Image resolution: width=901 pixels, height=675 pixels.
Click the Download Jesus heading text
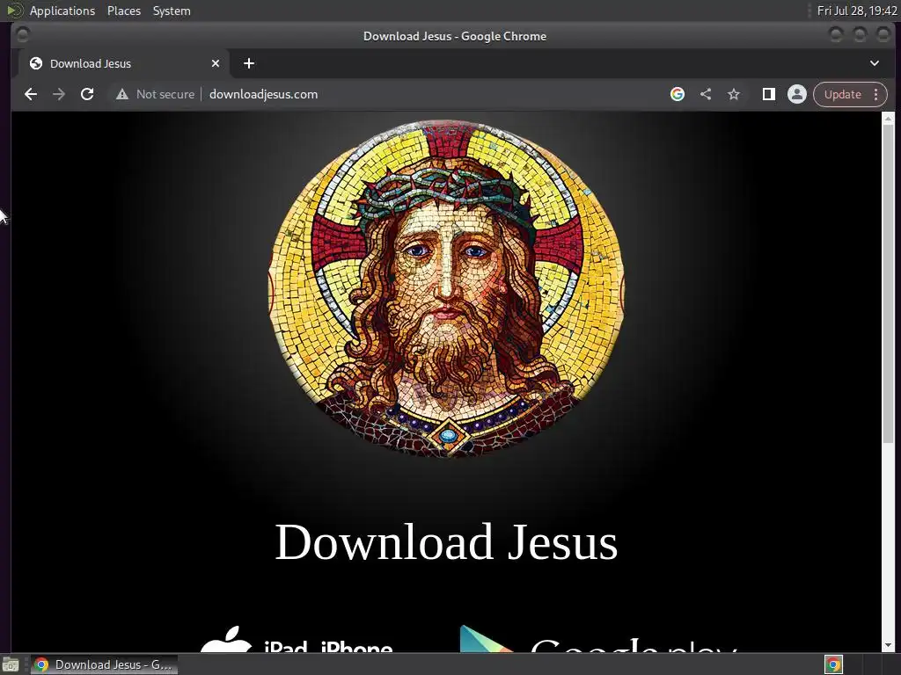(446, 541)
